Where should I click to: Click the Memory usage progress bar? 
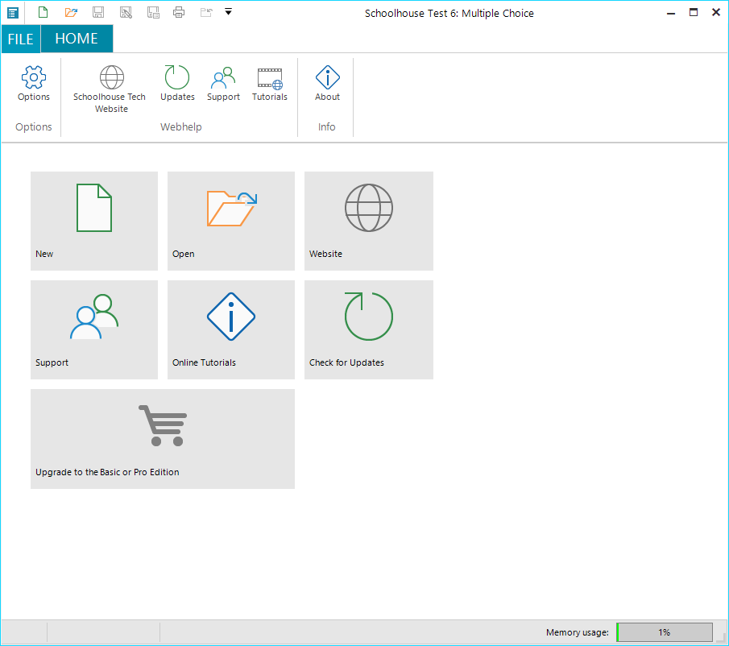click(x=664, y=632)
